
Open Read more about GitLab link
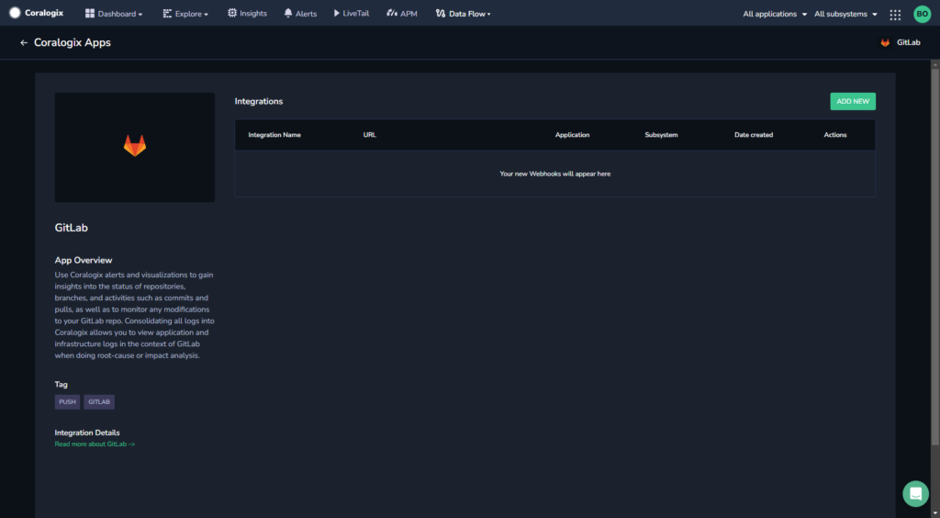[95, 445]
